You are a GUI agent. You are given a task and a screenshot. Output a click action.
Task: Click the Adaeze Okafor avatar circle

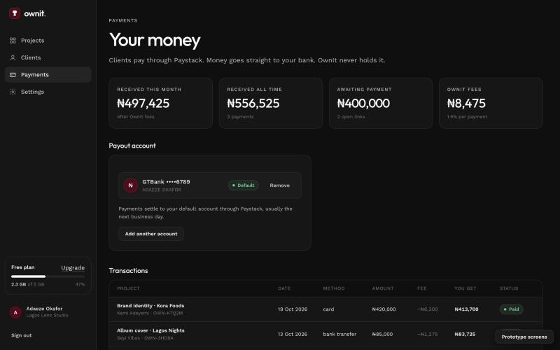(x=15, y=312)
